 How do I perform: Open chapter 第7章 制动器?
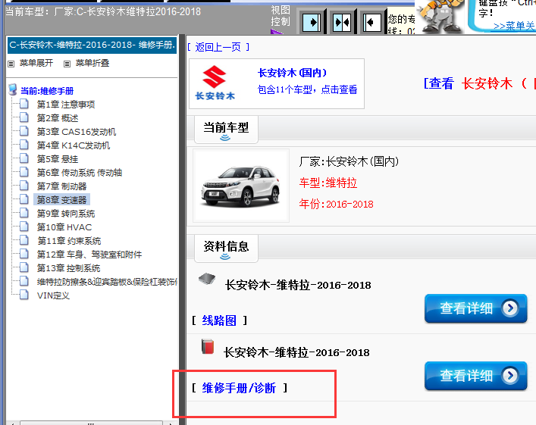pos(62,186)
